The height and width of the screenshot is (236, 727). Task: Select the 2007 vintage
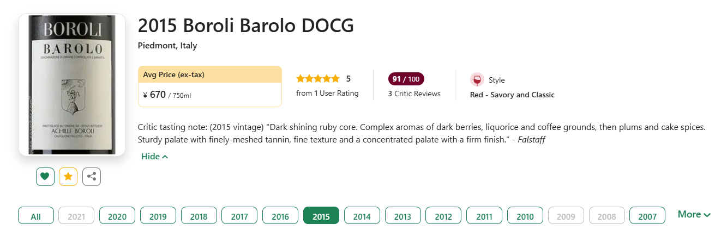[647, 216]
